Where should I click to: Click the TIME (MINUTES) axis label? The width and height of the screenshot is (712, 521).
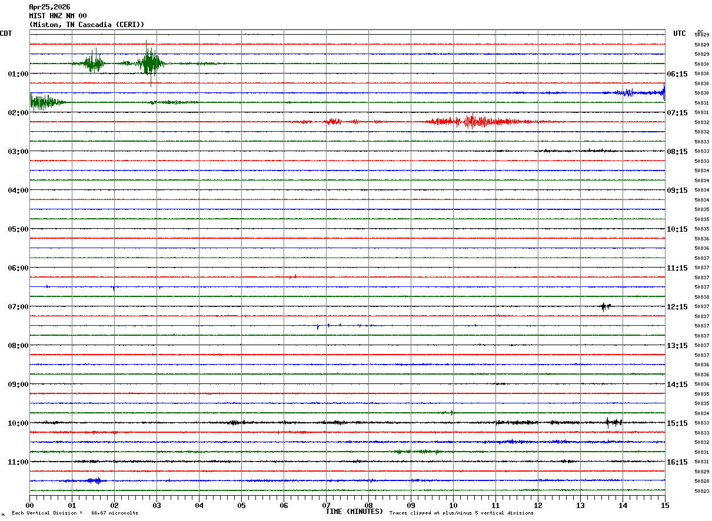pos(354,512)
